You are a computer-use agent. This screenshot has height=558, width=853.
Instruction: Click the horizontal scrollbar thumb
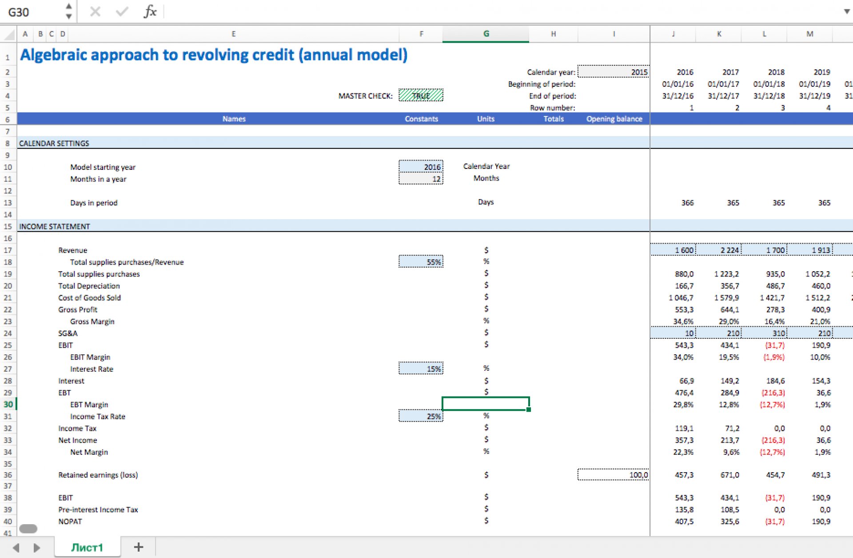(28, 529)
